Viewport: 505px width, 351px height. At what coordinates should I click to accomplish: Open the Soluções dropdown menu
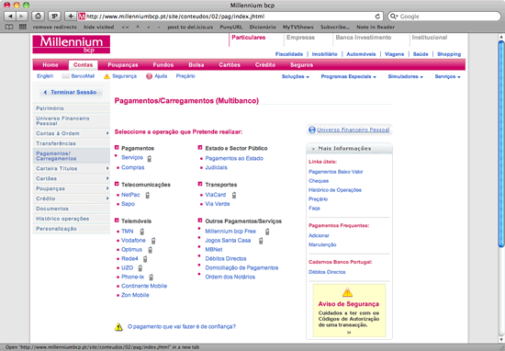[296, 76]
